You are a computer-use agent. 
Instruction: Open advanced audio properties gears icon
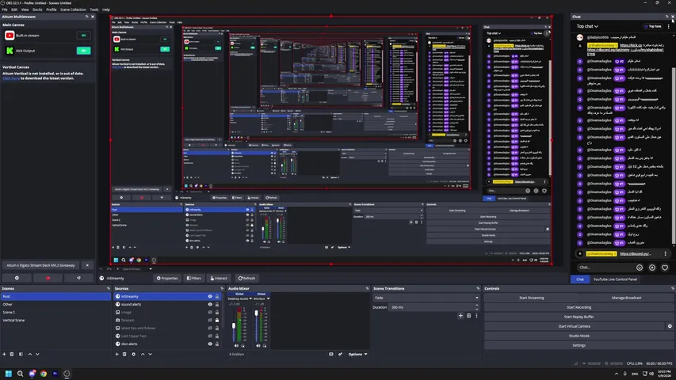tap(340, 354)
